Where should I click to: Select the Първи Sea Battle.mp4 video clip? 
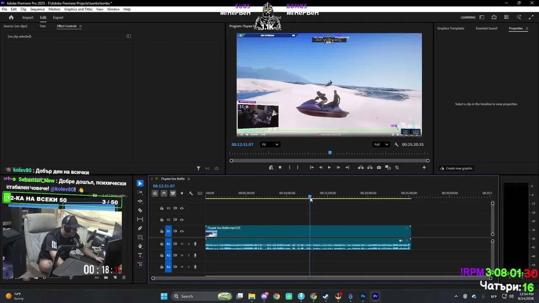[308, 231]
